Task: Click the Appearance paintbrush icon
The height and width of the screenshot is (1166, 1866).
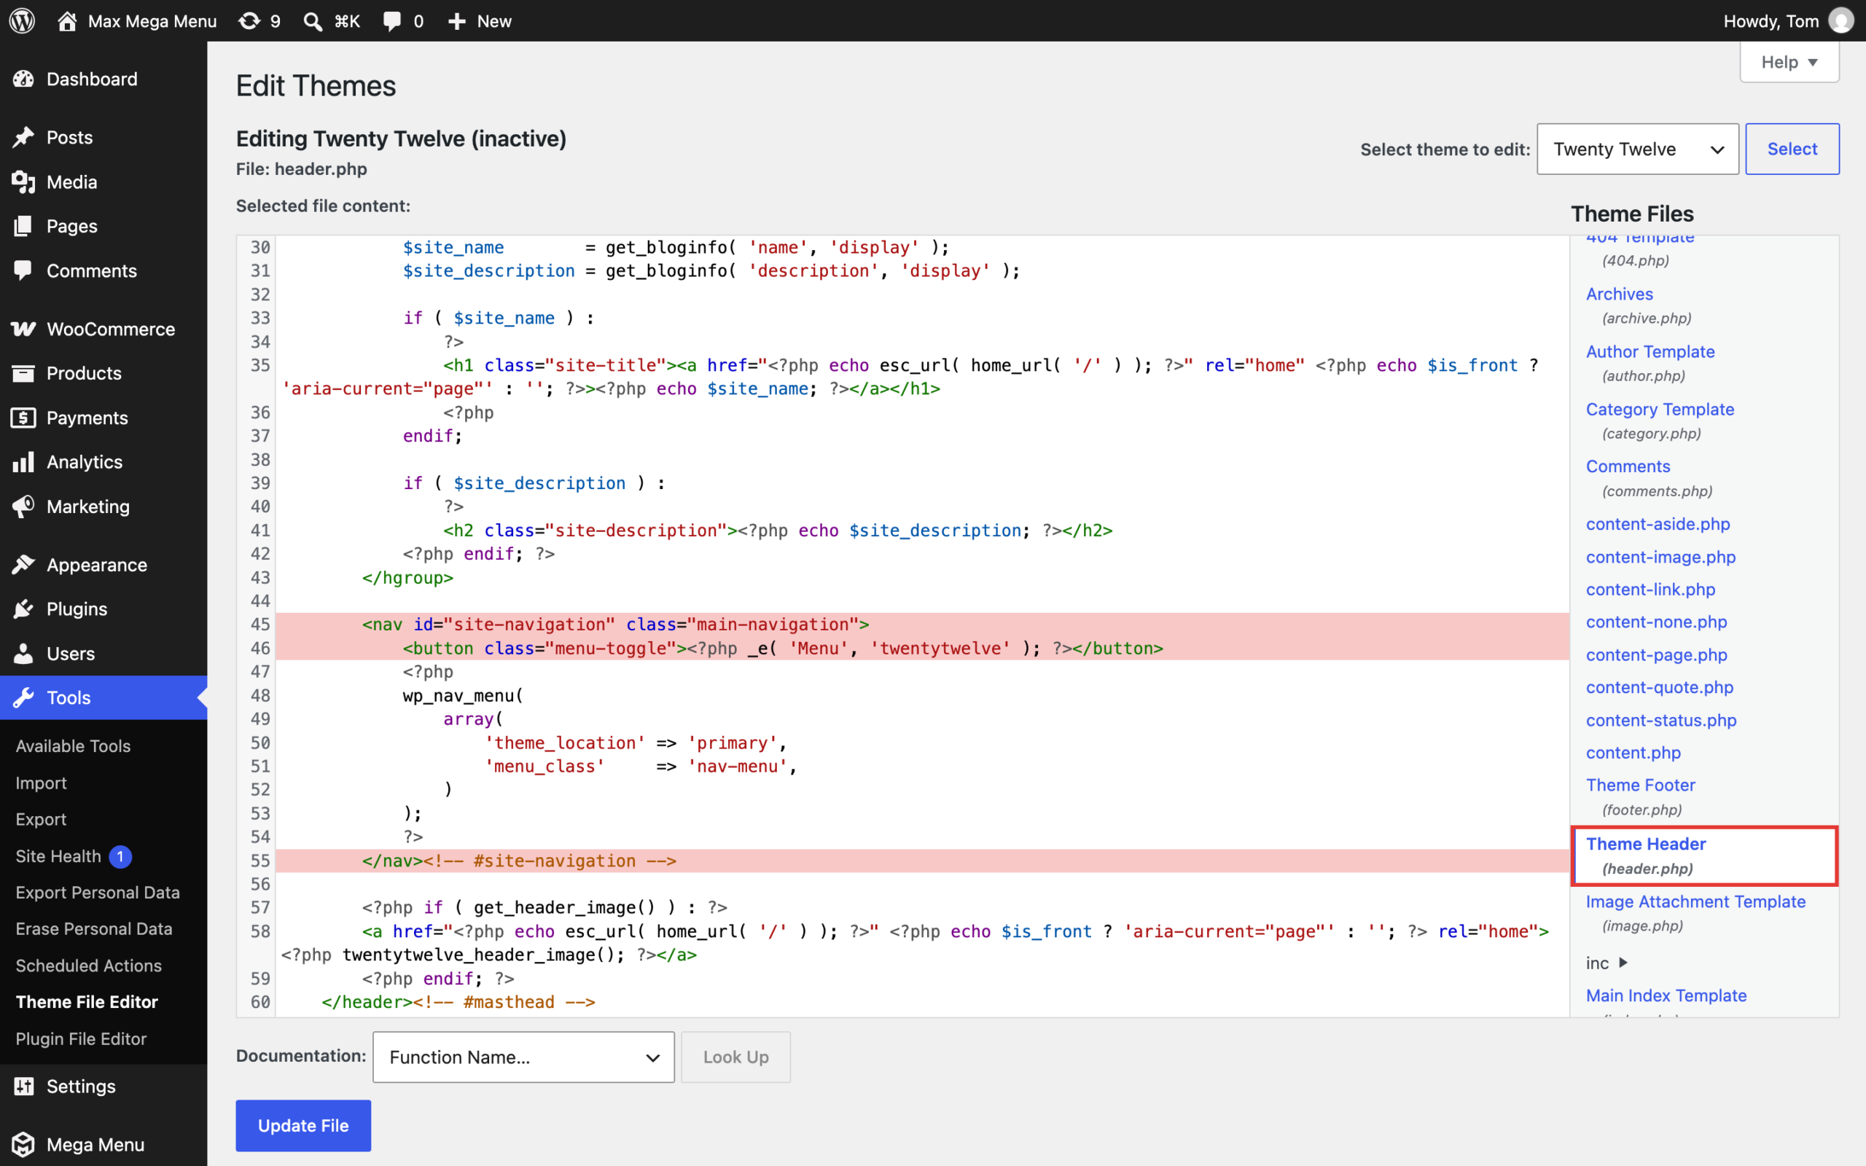Action: coord(23,565)
